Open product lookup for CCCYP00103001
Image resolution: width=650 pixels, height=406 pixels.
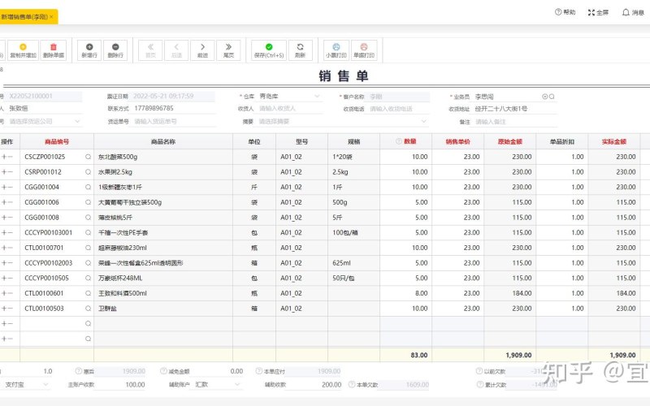(x=88, y=233)
